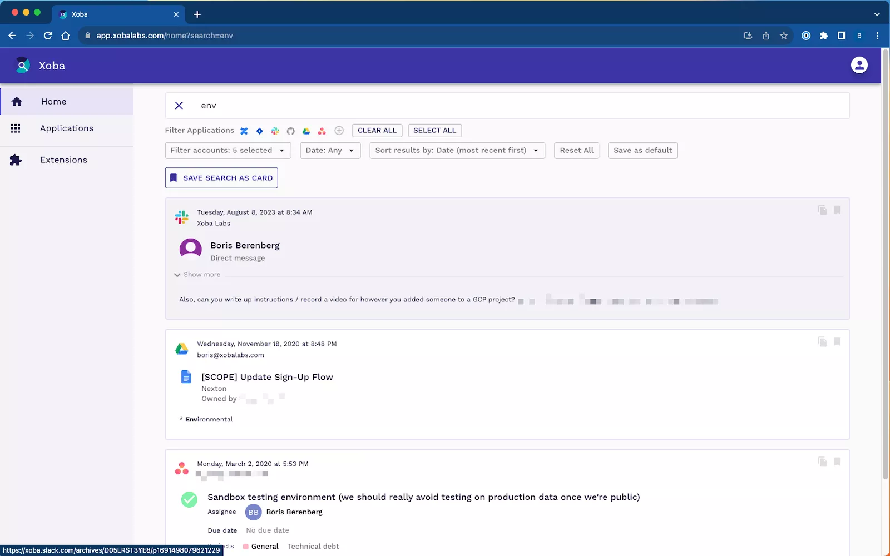
Task: Click the Google Drive filter icon
Action: click(306, 131)
